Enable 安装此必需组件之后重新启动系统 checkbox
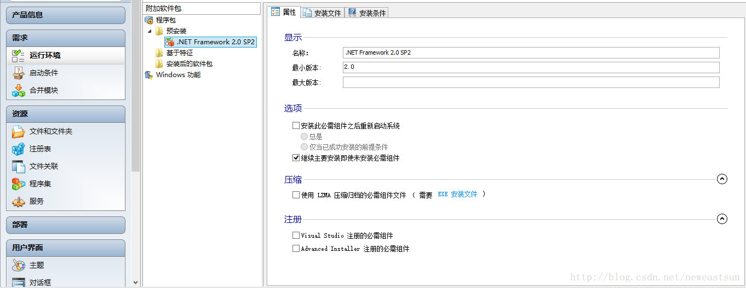Viewport: 746px width, 288px height. pyautogui.click(x=296, y=126)
